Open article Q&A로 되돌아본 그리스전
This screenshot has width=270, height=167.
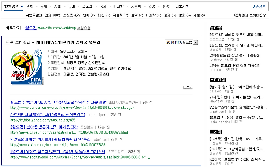pos(57,152)
